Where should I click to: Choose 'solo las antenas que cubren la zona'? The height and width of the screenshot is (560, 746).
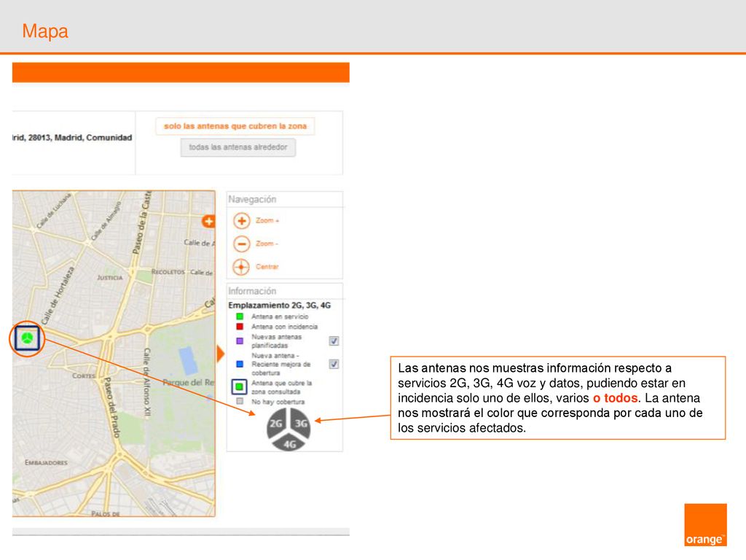(235, 126)
